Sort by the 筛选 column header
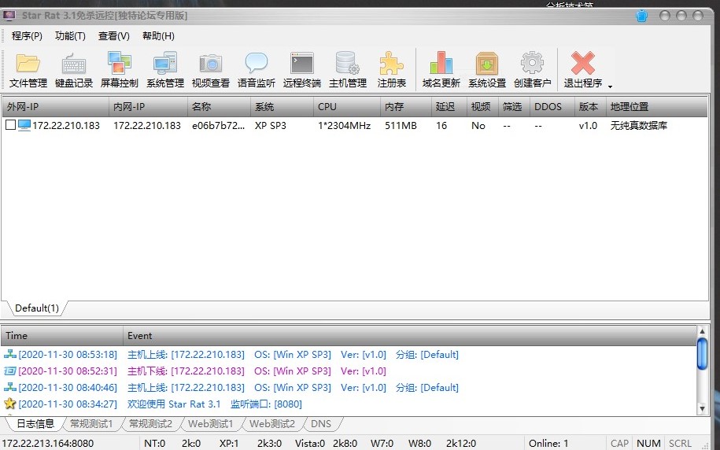 [x=515, y=106]
